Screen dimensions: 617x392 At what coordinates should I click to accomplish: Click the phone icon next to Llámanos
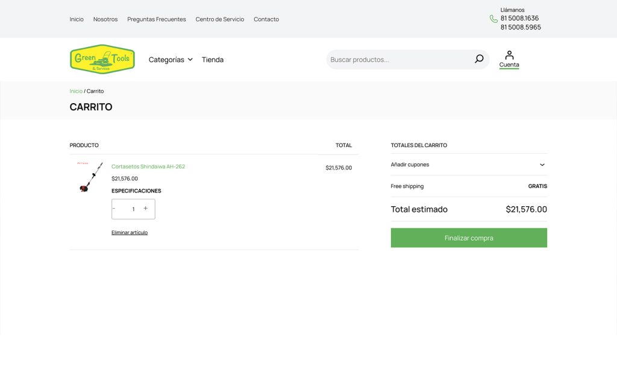[493, 19]
